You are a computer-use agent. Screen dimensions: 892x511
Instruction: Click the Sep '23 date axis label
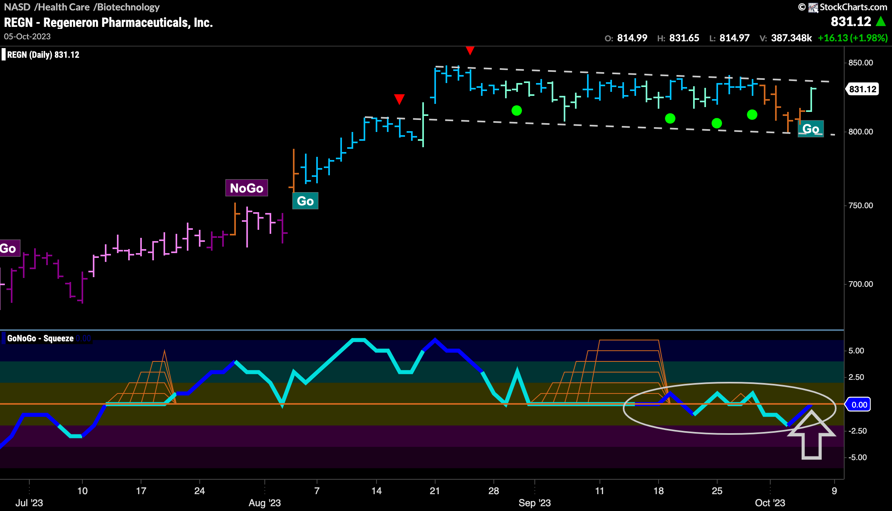coord(535,503)
